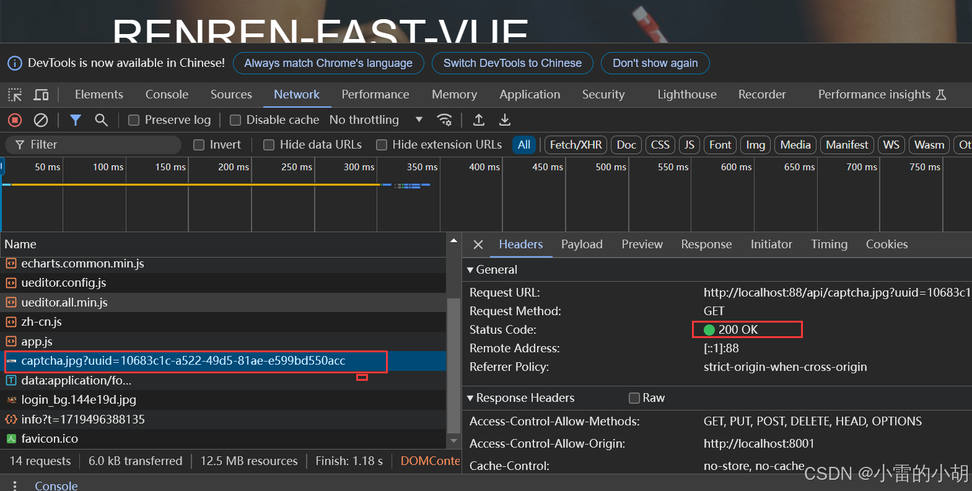Click the request list scrollbar thumb
The width and height of the screenshot is (972, 491).
(453, 365)
